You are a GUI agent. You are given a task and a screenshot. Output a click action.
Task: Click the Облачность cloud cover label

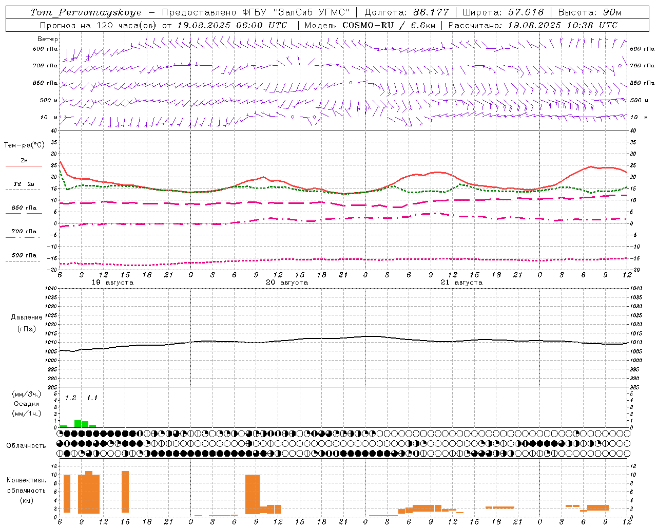pyautogui.click(x=26, y=446)
